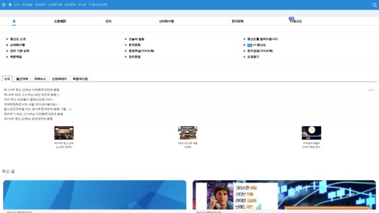Open the 개벽문화북콘서트 서울 post

pos(32,105)
